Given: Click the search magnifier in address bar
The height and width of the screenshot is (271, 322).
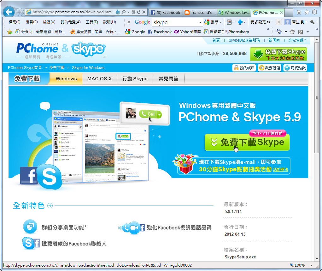Looking at the screenshot, I should 123,12.
